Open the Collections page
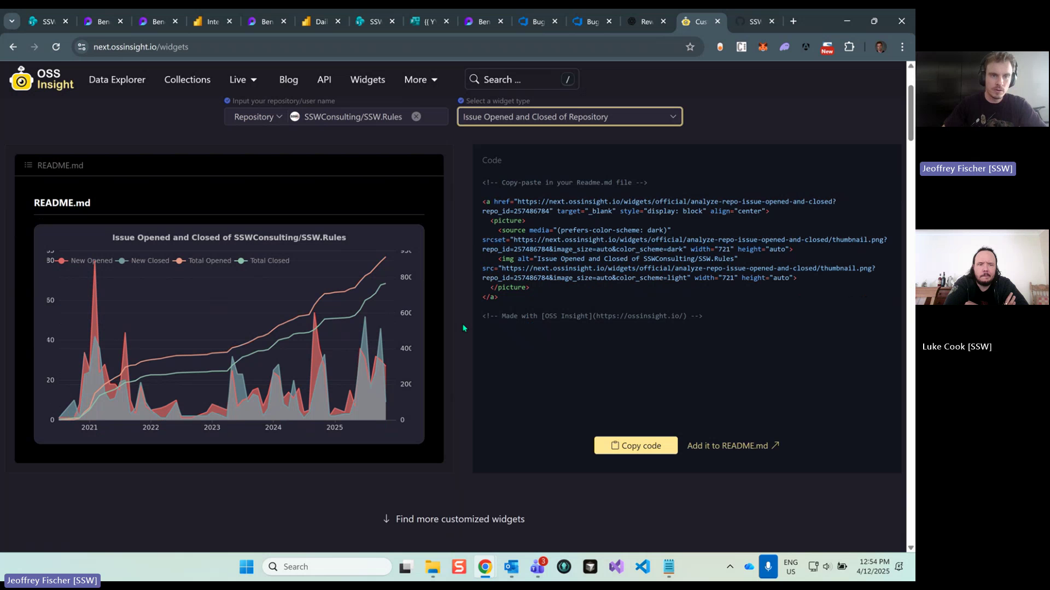Image resolution: width=1050 pixels, height=590 pixels. coord(187,80)
